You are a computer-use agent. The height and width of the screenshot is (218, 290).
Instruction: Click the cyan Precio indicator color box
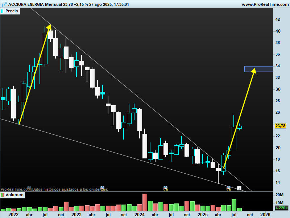pyautogui.click(x=3, y=11)
